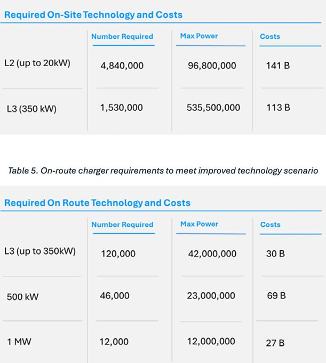Viewport: 326px width, 363px height.
Task: Click the 27 B cost value
Action: (275, 343)
